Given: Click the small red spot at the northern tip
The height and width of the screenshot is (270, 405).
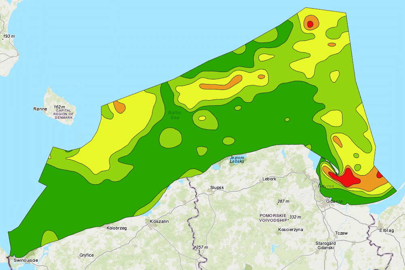Looking at the screenshot, I should coord(310,24).
